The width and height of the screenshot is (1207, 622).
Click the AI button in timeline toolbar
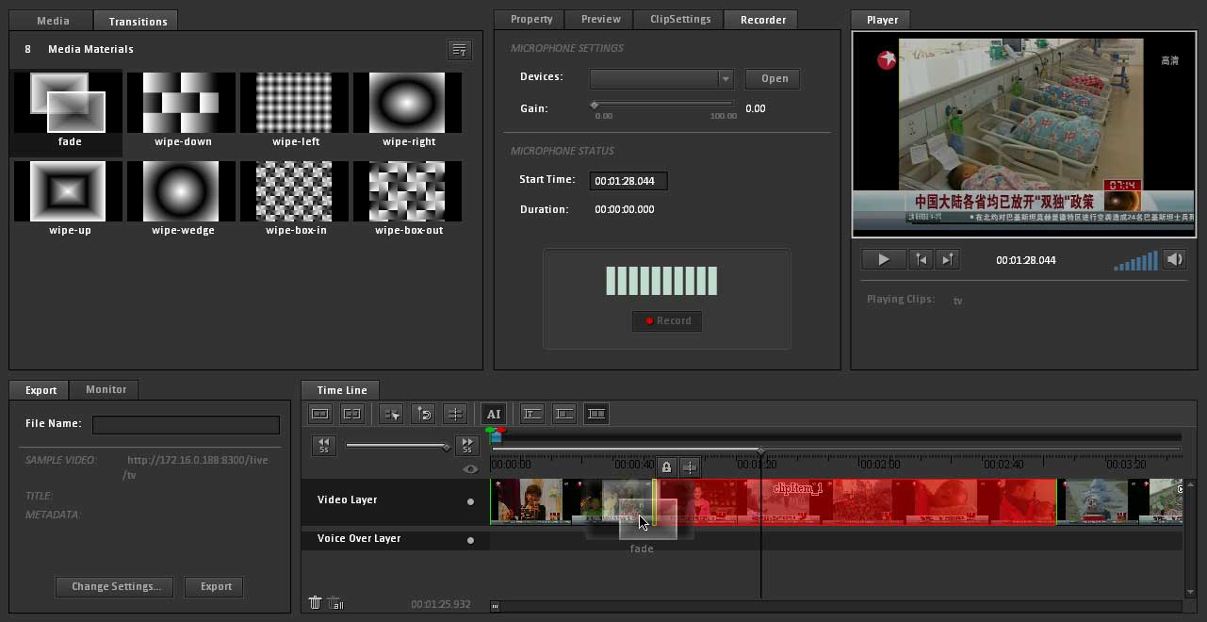point(494,414)
